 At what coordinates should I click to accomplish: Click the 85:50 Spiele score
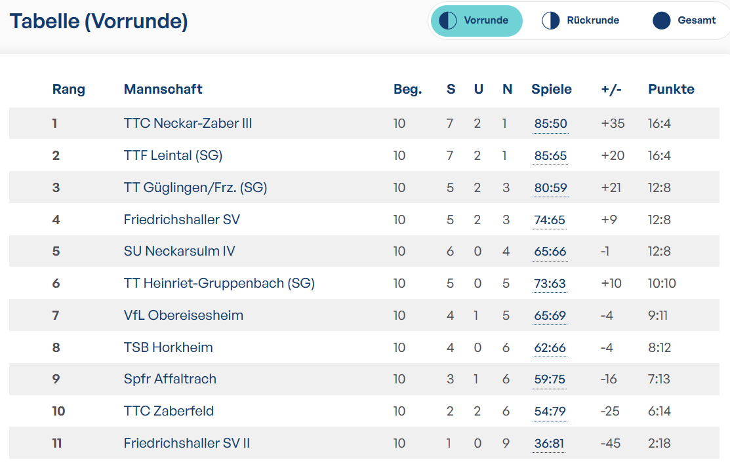[x=550, y=124]
